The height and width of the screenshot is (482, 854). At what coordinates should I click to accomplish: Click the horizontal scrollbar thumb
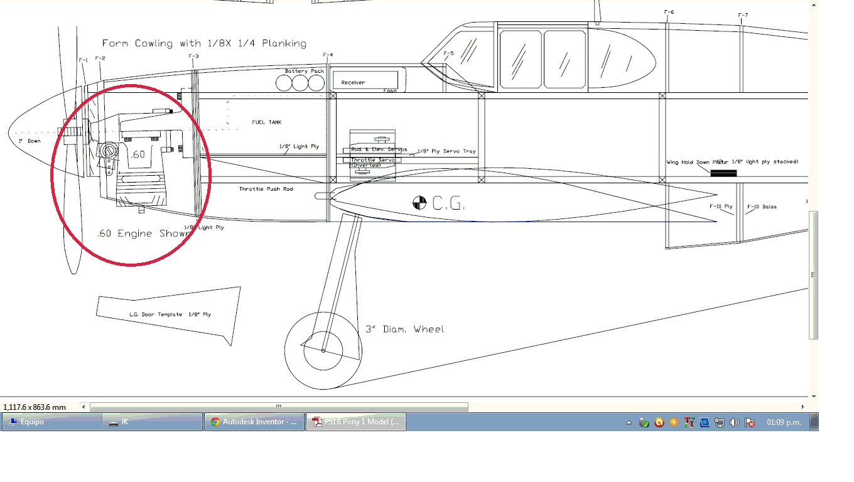point(279,407)
